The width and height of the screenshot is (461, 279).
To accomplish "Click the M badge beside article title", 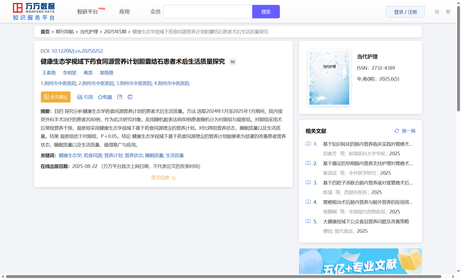I will click(233, 62).
